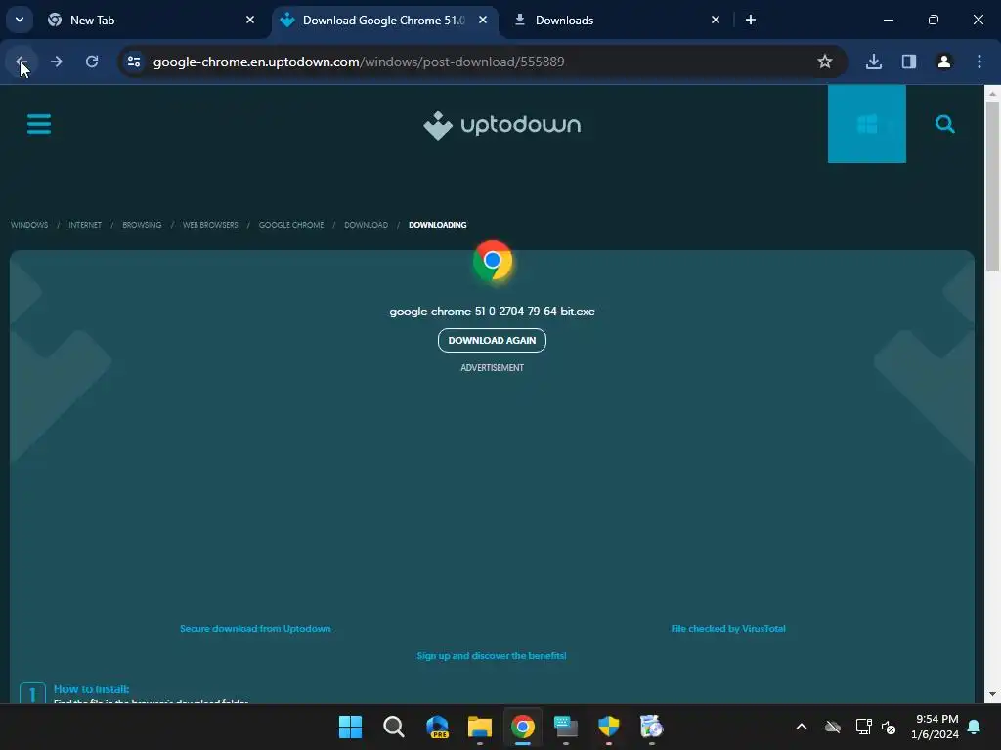Open the Chrome profile icon
Screen dimensions: 1001x750
pos(944,62)
